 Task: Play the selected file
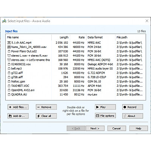coord(105,107)
